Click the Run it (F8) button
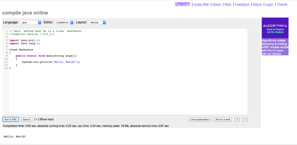Screen dimensions: 297x145 point(10,119)
